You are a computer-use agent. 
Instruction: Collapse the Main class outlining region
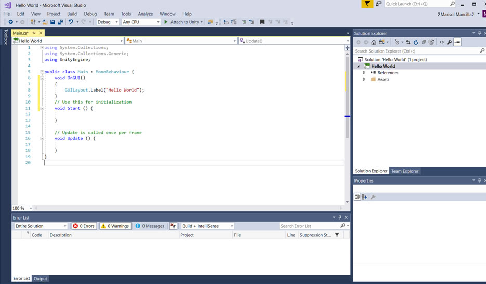(x=42, y=72)
